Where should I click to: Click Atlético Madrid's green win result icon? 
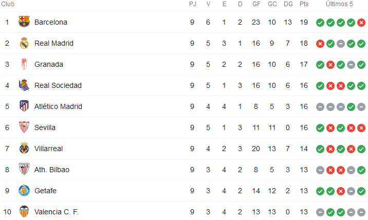tap(351, 107)
